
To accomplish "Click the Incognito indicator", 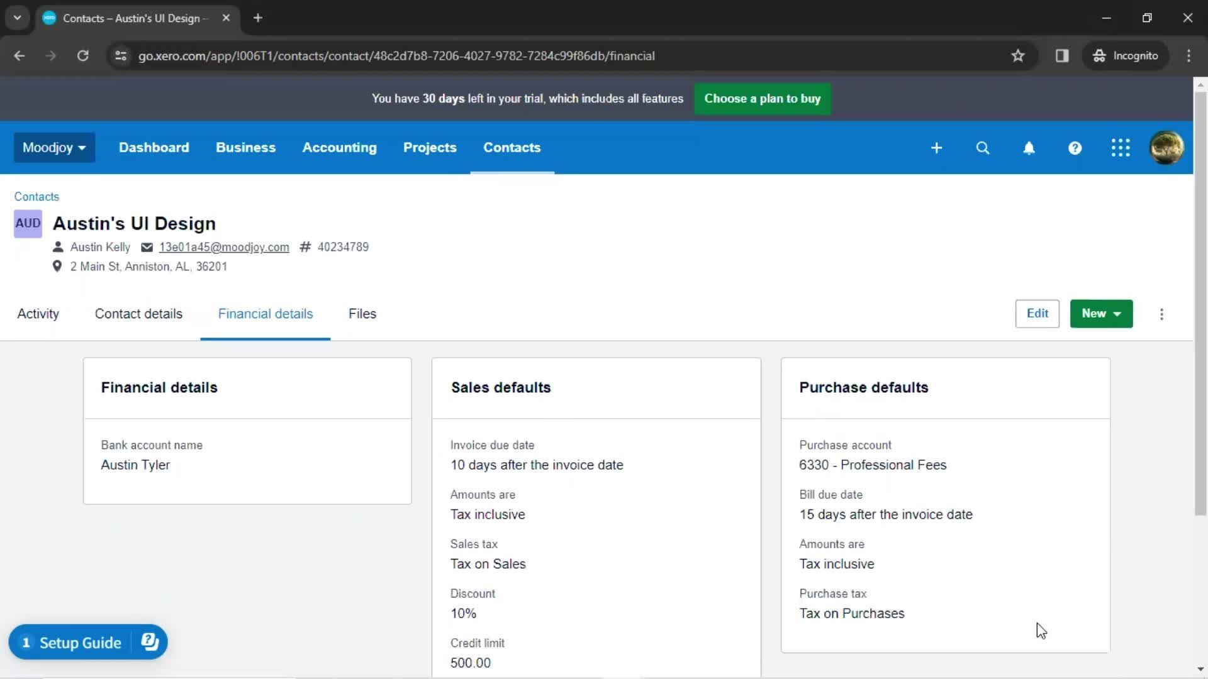I will point(1125,56).
